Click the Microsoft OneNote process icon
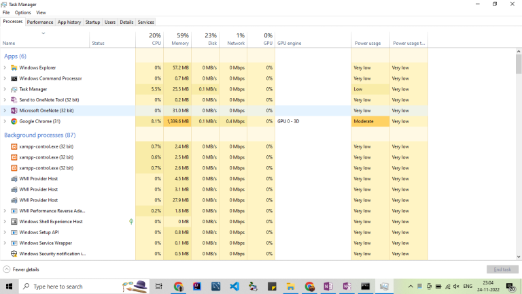Viewport: 522px width, 294px height. pos(14,110)
